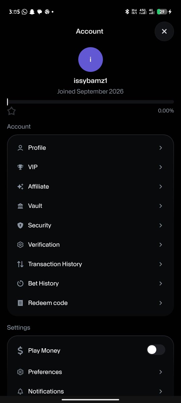Tap the issybamz1 username

click(90, 81)
